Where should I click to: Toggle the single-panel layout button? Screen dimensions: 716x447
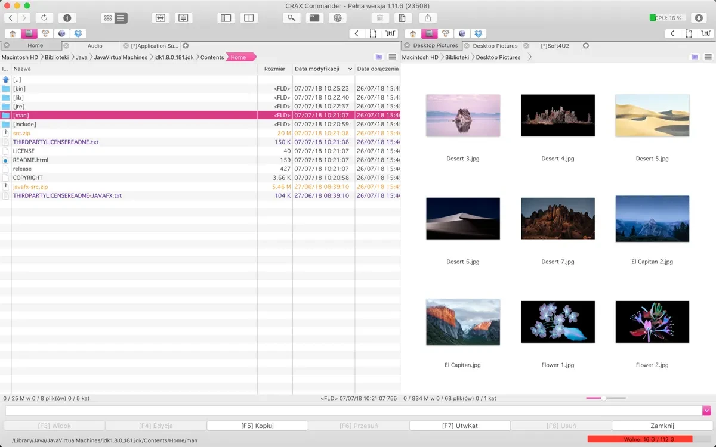point(226,18)
